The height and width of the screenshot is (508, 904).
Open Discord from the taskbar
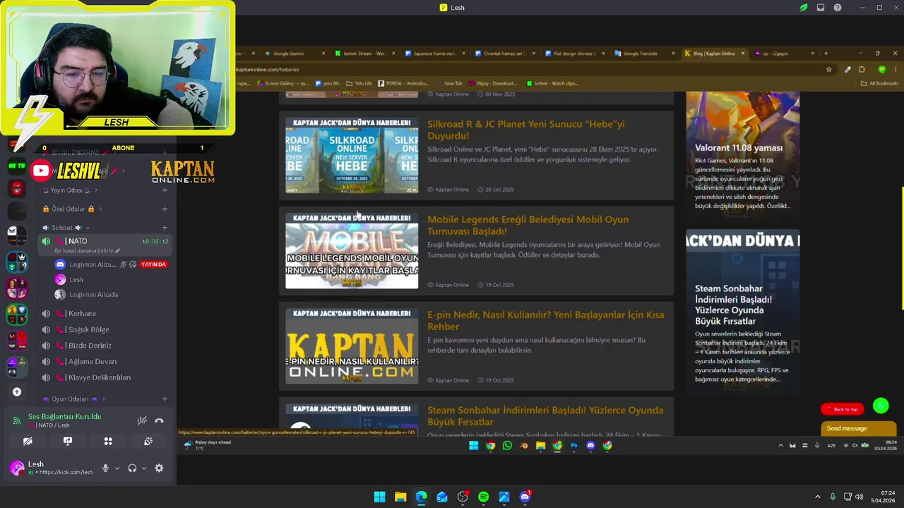tap(525, 497)
